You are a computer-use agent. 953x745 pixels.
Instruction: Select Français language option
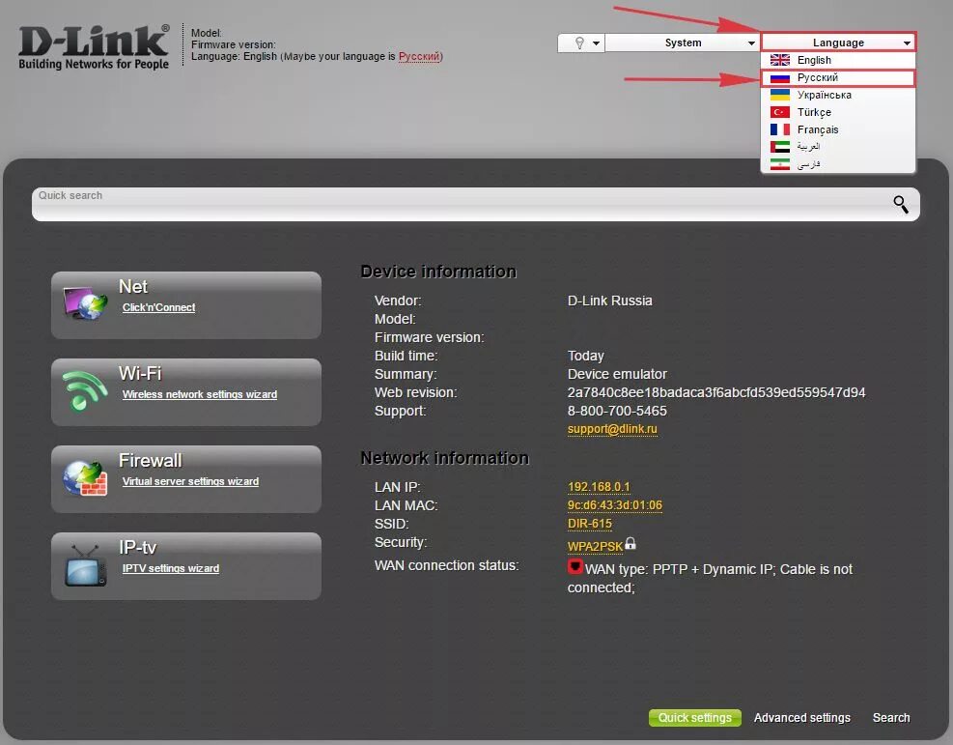pos(838,129)
